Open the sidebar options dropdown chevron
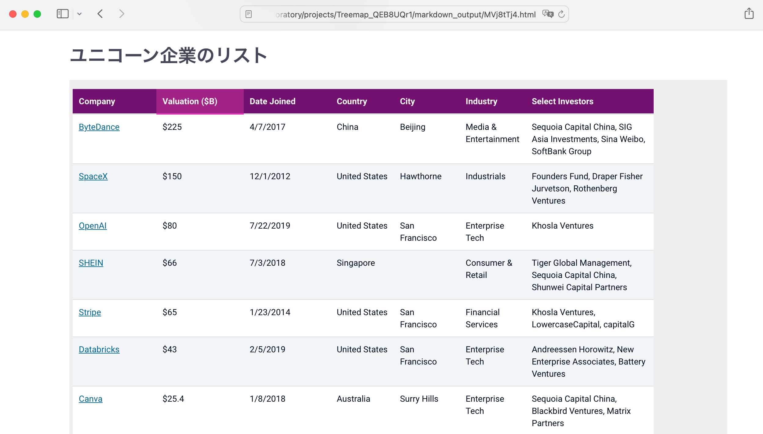This screenshot has height=434, width=763. coord(79,14)
